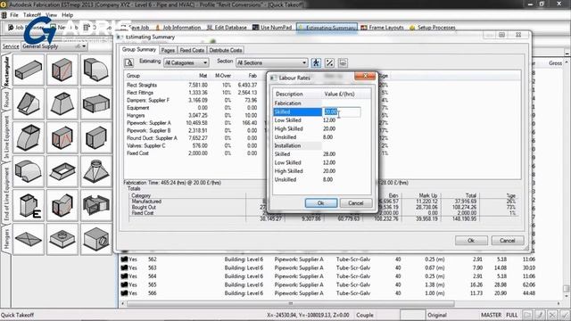Viewport: 571px width, 321px height.
Task: Open the Takeoff menu
Action: click(32, 15)
